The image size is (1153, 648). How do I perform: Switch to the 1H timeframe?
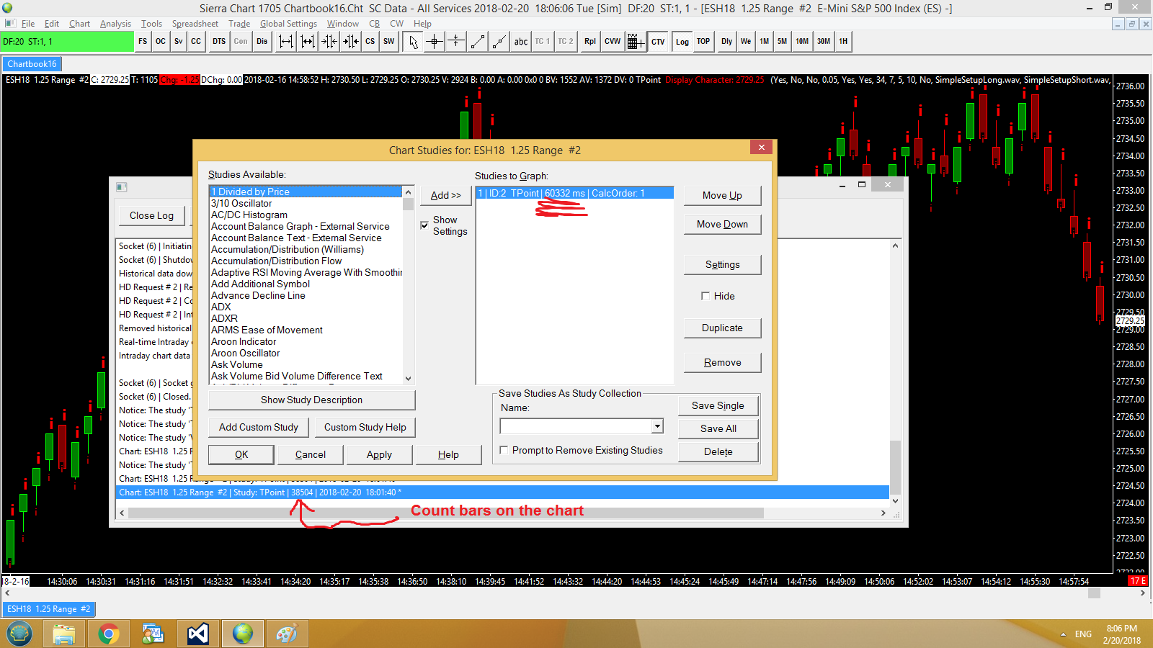pyautogui.click(x=843, y=42)
